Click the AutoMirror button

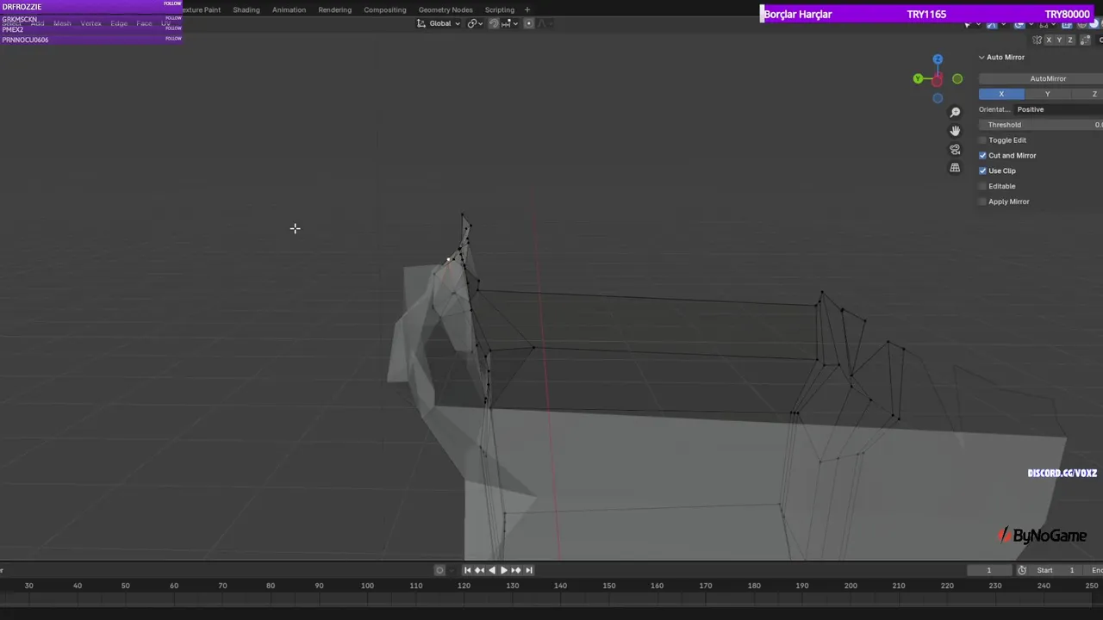(1041, 78)
